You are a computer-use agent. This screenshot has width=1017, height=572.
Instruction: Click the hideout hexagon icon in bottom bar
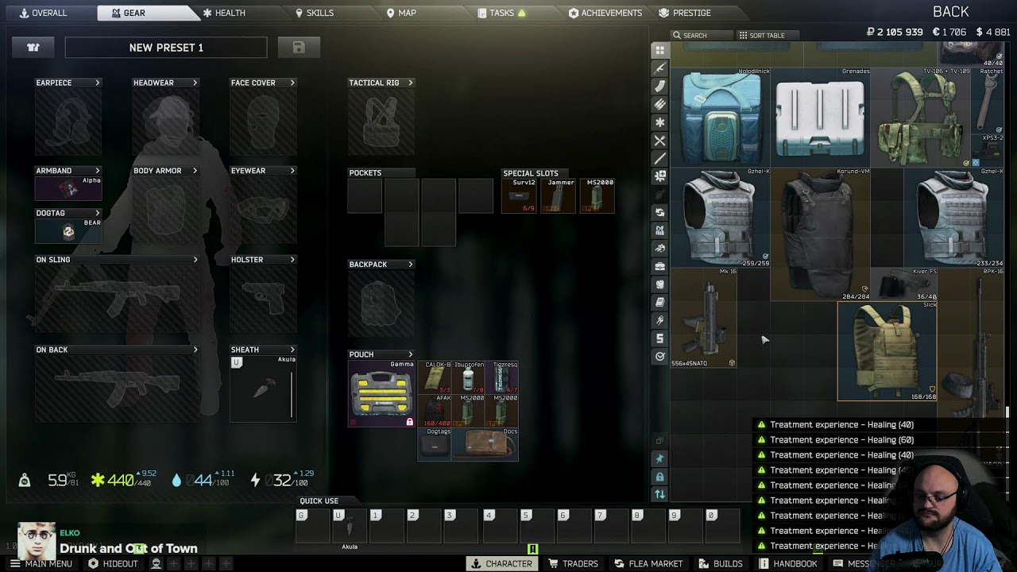(x=93, y=563)
